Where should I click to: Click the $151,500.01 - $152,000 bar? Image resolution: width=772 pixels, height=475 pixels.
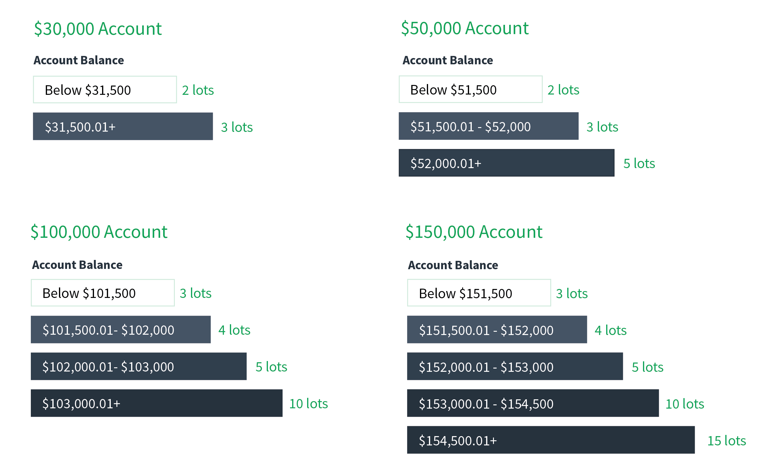497,330
